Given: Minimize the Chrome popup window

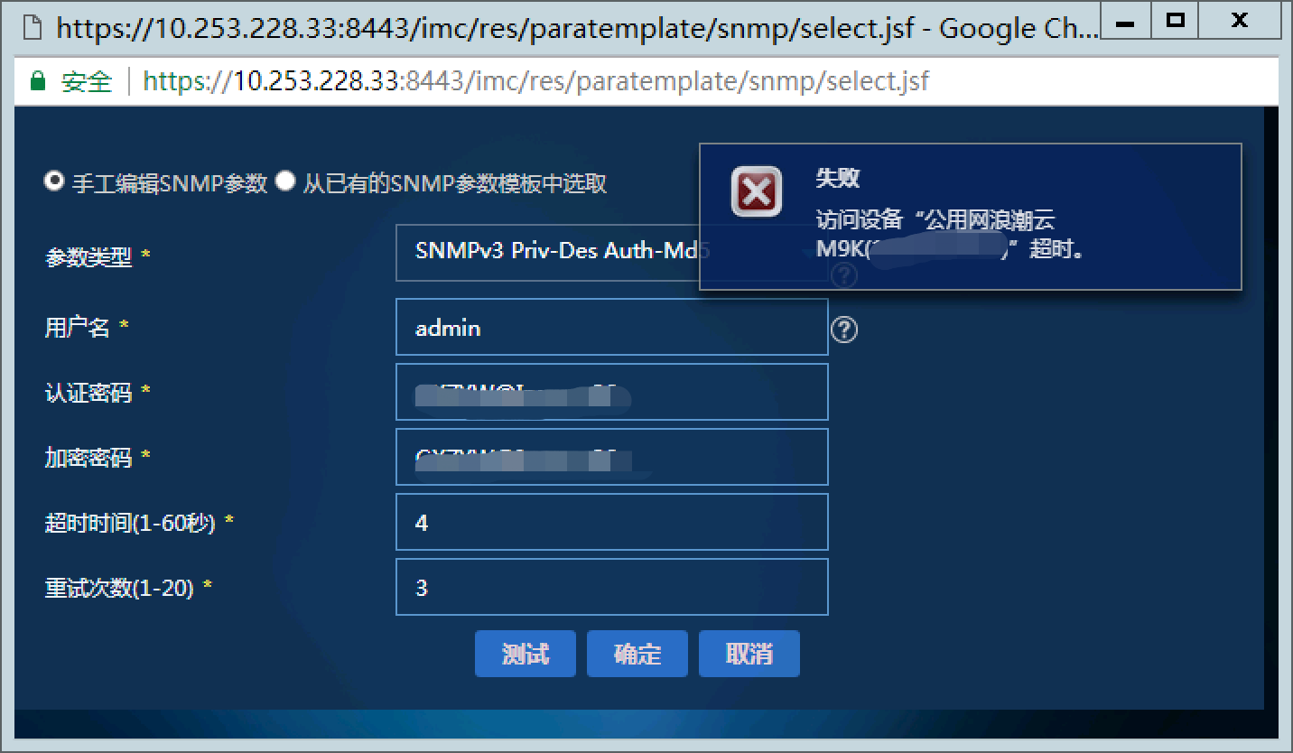Looking at the screenshot, I should point(1125,22).
